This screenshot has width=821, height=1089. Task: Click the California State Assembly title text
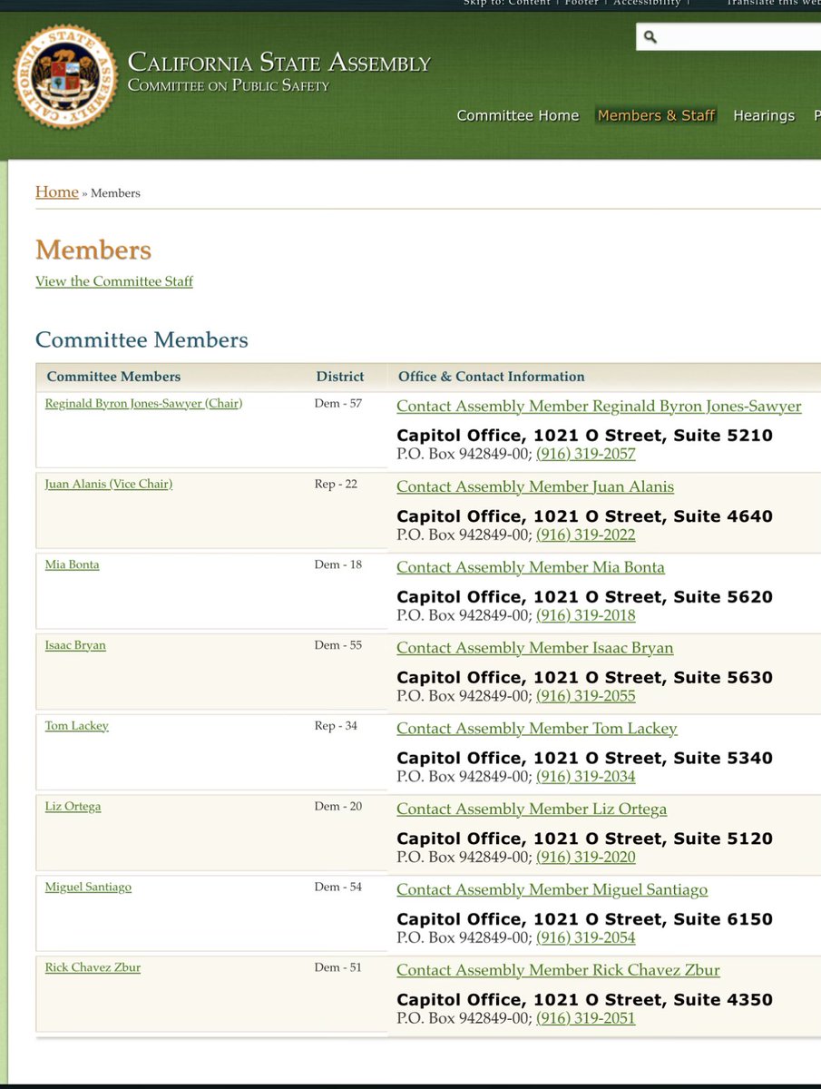(x=279, y=63)
